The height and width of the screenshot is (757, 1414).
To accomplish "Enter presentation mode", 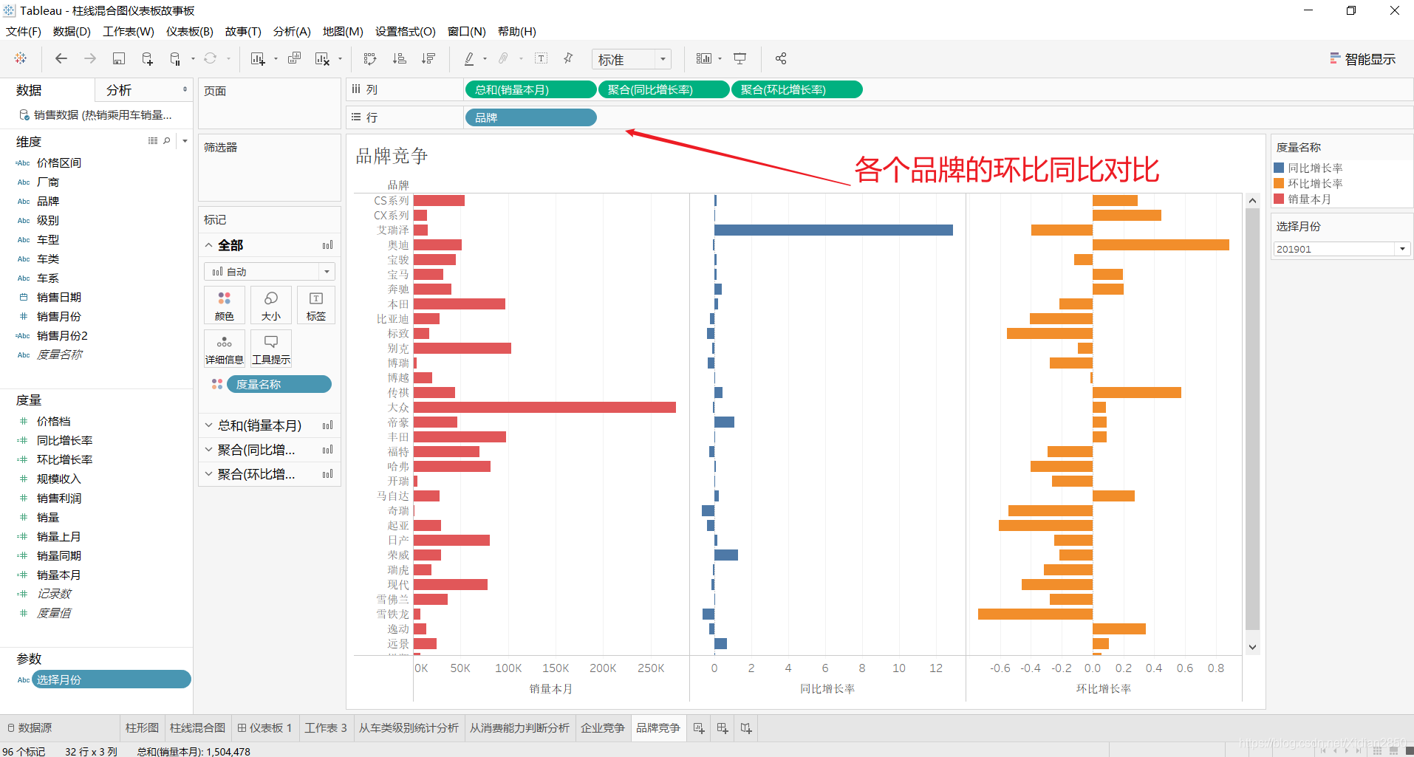I will tap(740, 58).
